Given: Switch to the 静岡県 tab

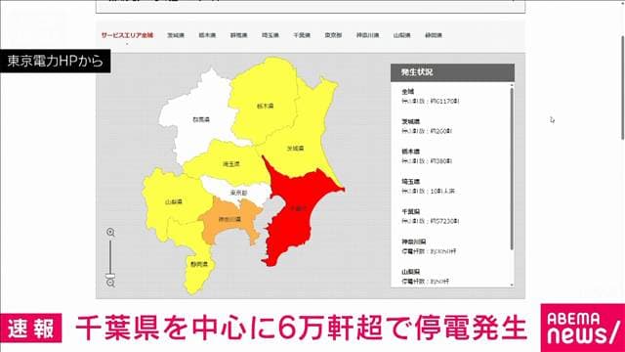Looking at the screenshot, I should (x=434, y=35).
